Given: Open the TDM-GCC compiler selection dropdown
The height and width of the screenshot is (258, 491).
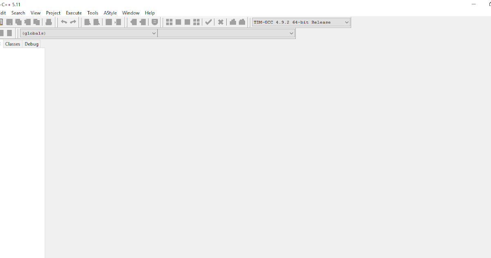Looking at the screenshot, I should point(347,22).
